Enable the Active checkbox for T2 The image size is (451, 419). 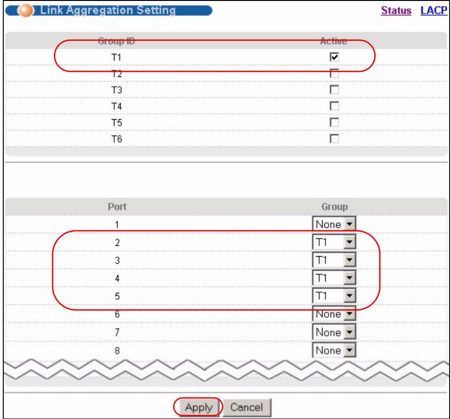point(334,73)
